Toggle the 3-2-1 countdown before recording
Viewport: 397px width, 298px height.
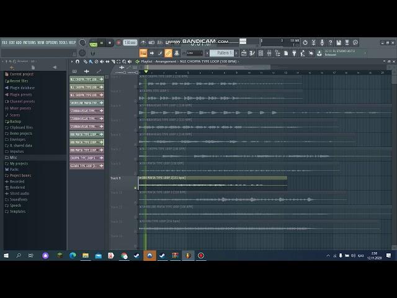point(160,43)
